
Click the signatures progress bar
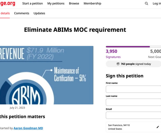point(133,47)
